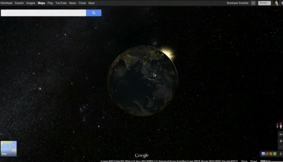Open Gmail in the Google bar
This screenshot has width=283, height=162.
tap(82, 3)
